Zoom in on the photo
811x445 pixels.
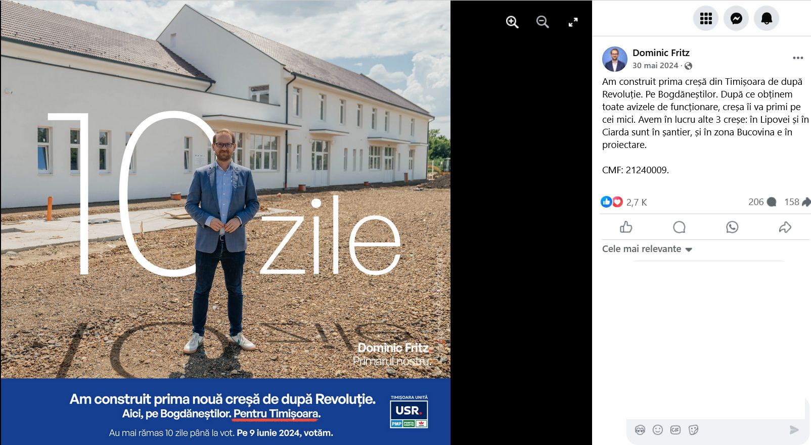[x=512, y=22]
